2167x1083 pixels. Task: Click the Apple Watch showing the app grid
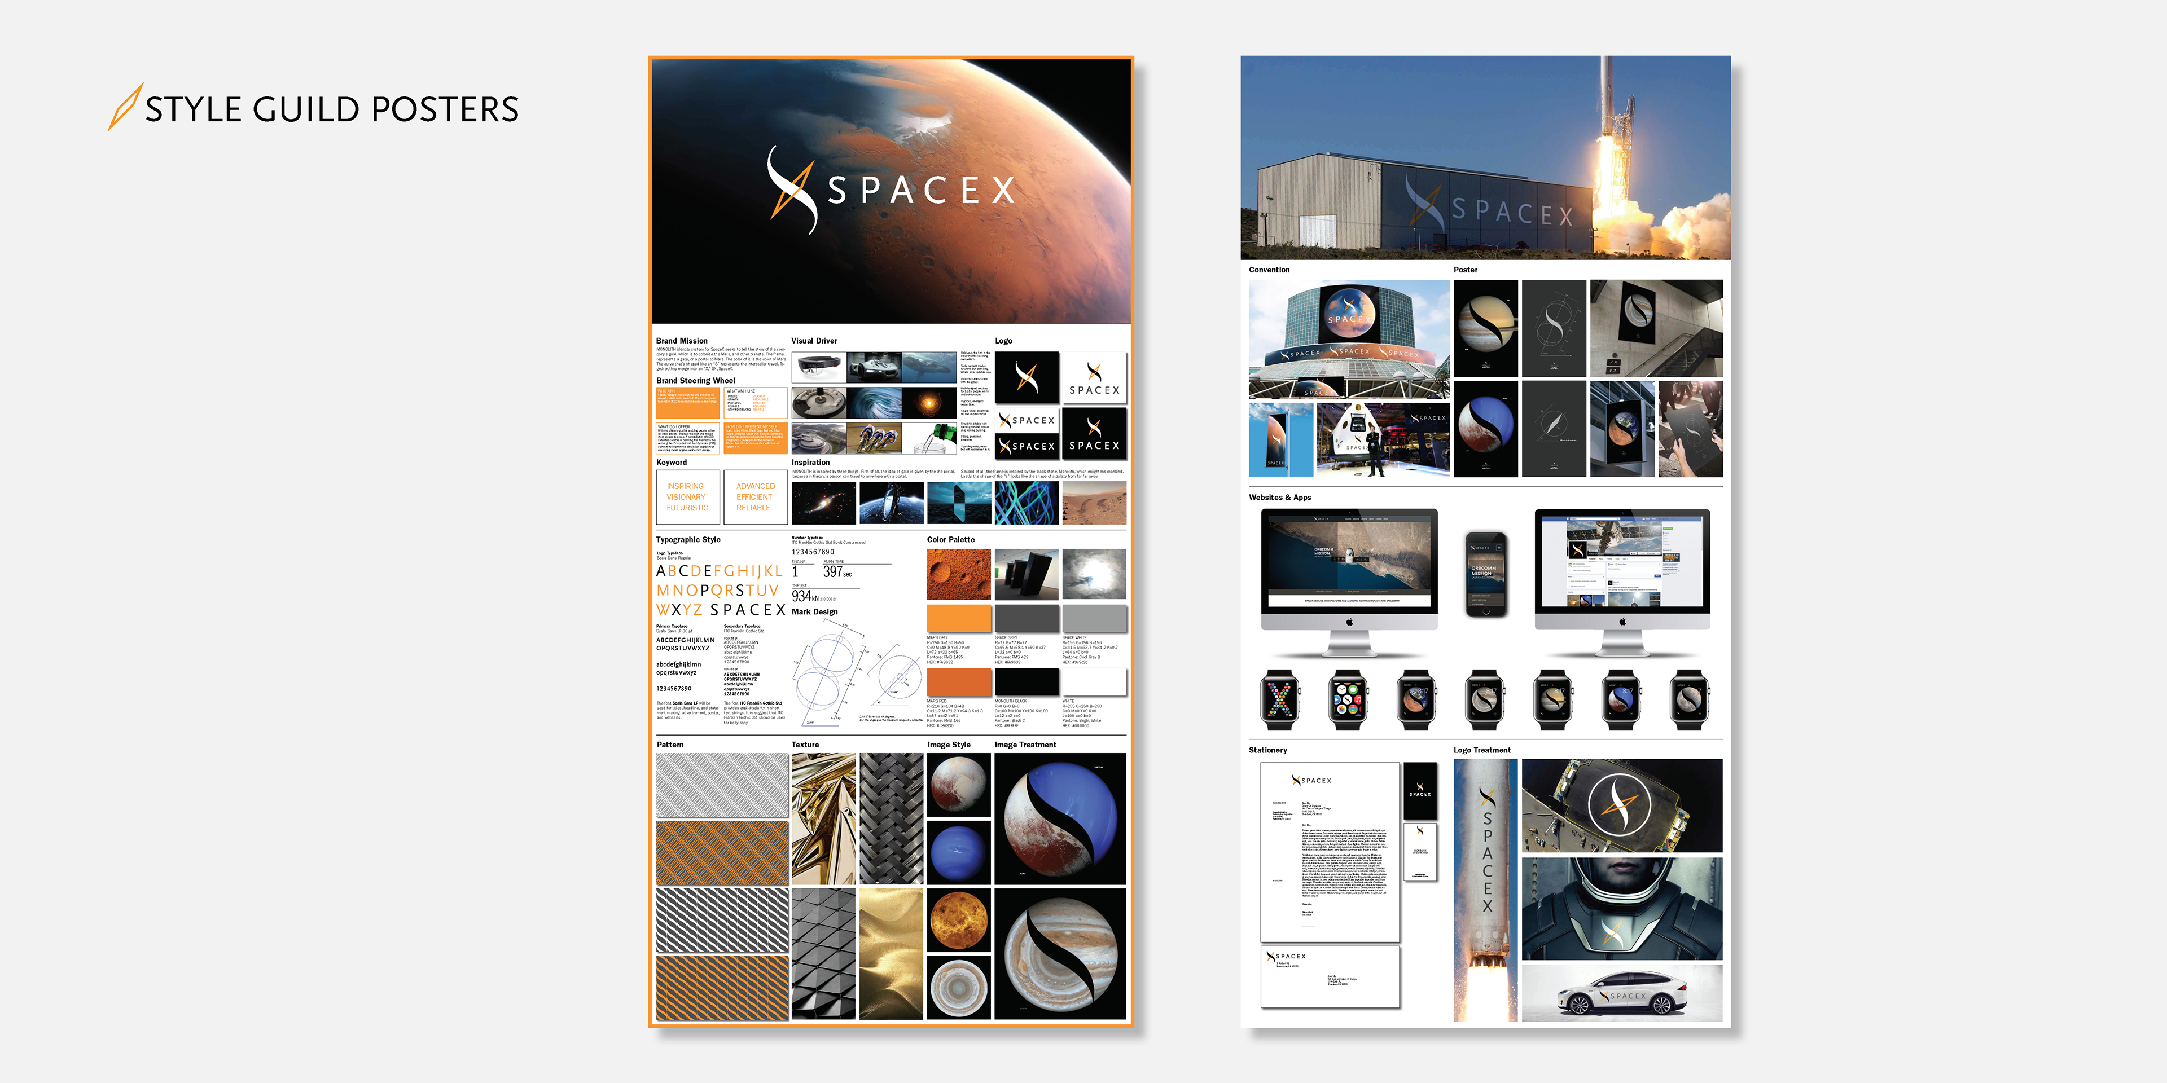point(1348,699)
